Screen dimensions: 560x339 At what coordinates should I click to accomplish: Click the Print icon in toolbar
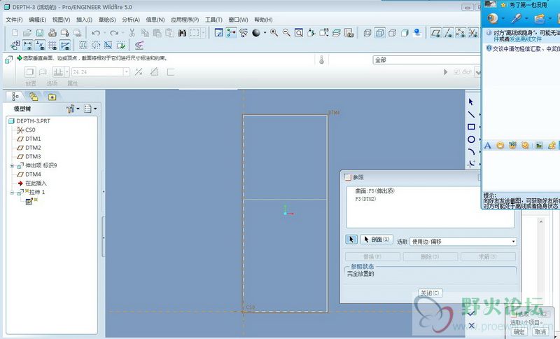tap(52, 33)
